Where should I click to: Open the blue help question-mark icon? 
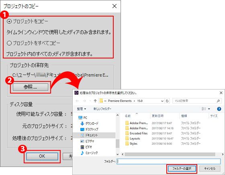tap(219, 109)
